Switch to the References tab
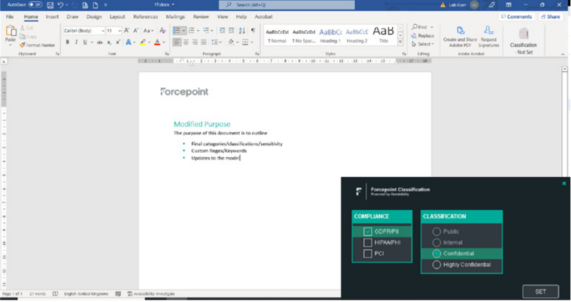This screenshot has width=571, height=302. click(145, 17)
